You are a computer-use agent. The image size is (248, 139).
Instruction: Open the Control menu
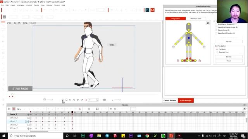[29, 5]
